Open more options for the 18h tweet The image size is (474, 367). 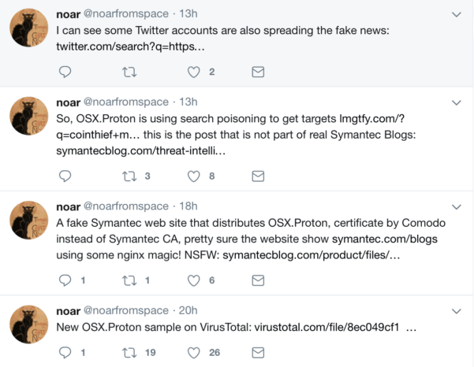pos(456,206)
